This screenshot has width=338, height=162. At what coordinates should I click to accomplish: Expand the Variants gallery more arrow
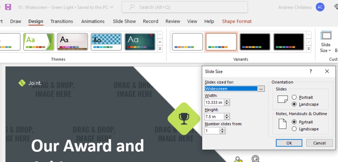(x=309, y=49)
